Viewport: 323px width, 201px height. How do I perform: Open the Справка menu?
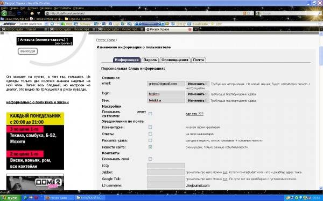point(78,8)
